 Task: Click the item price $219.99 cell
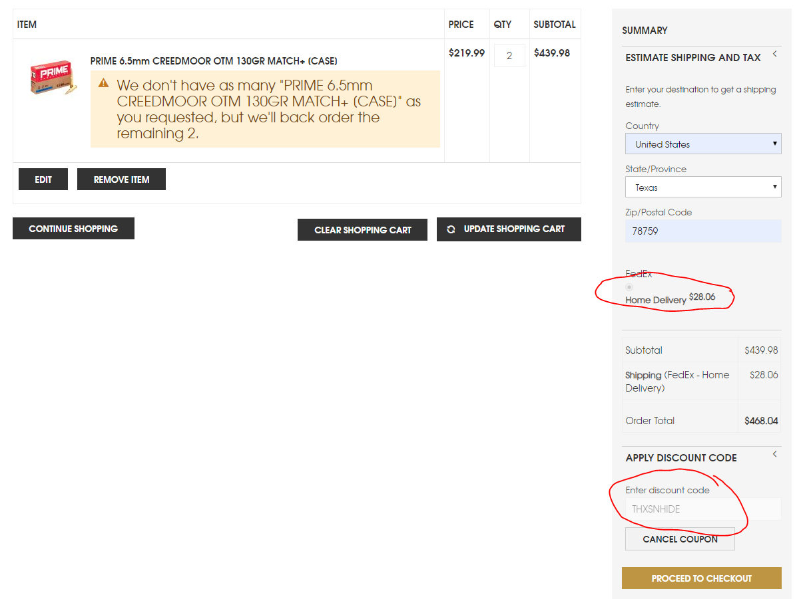[x=467, y=53]
